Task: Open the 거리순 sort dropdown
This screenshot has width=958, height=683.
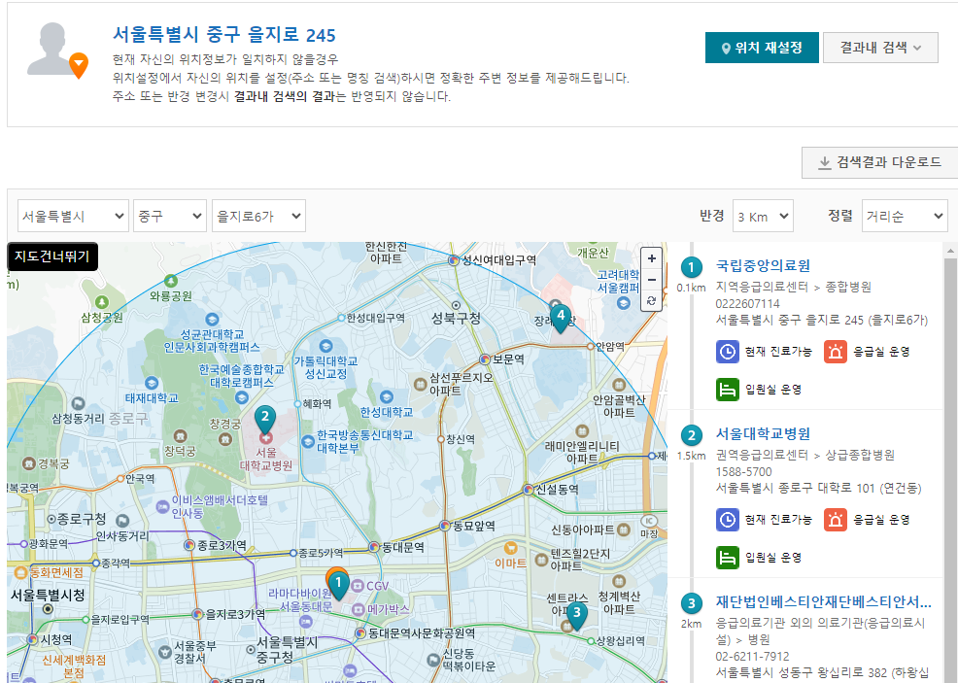Action: 905,217
